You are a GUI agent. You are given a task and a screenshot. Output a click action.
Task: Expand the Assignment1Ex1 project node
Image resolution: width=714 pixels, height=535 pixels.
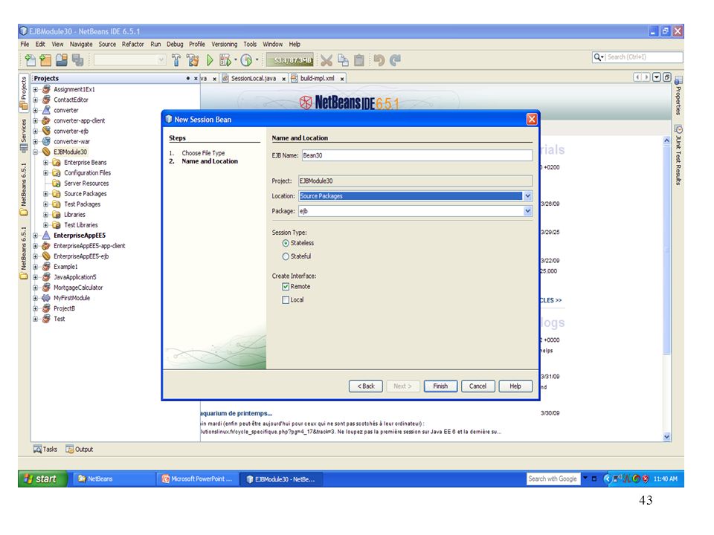(35, 89)
